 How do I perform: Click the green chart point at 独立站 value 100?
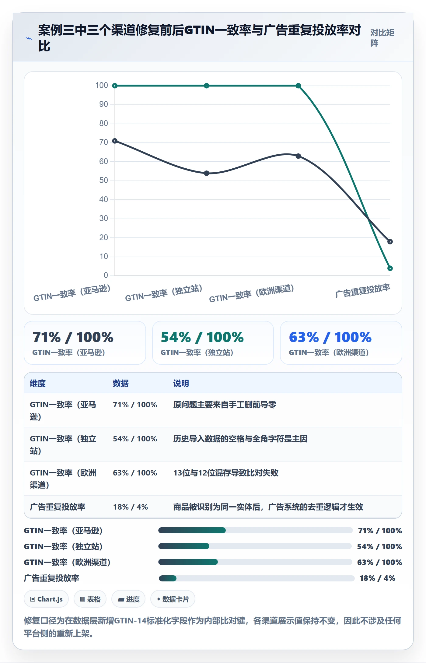207,86
